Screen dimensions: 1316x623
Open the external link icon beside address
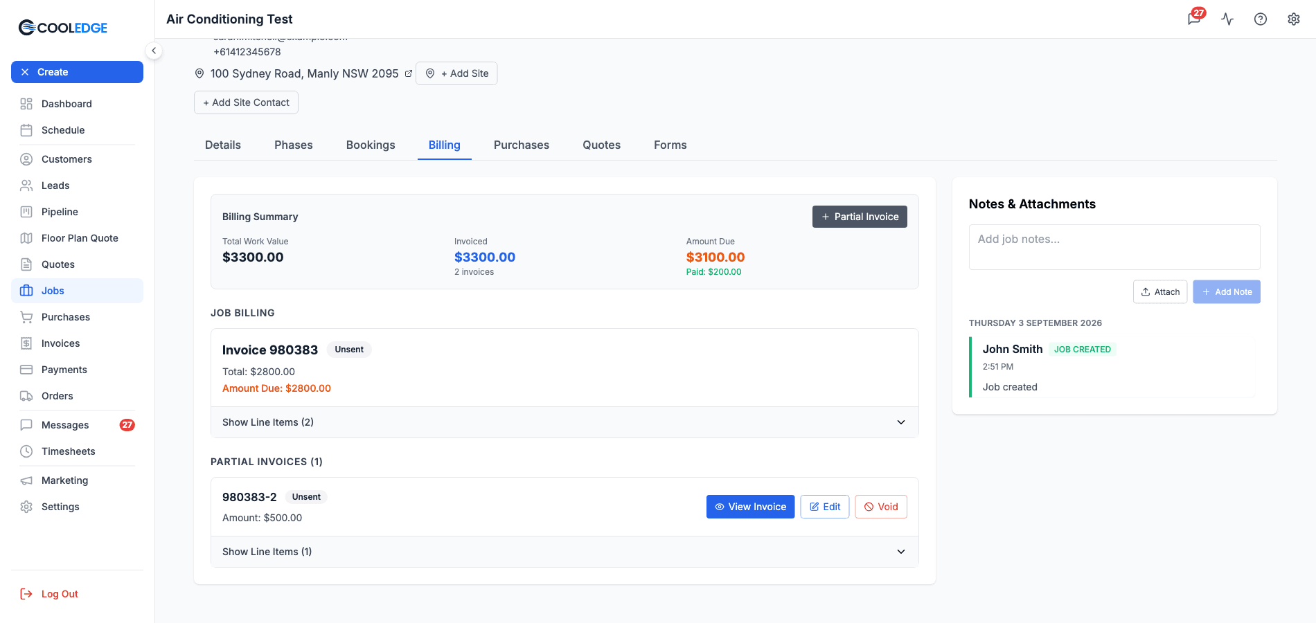(x=409, y=73)
